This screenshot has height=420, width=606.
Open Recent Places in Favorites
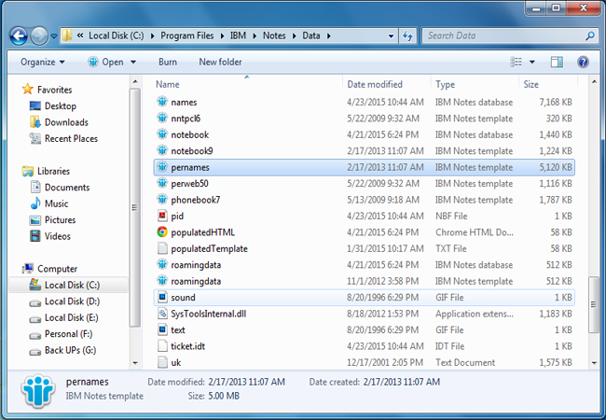pyautogui.click(x=71, y=138)
